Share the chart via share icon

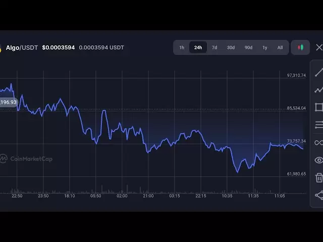tap(318, 195)
